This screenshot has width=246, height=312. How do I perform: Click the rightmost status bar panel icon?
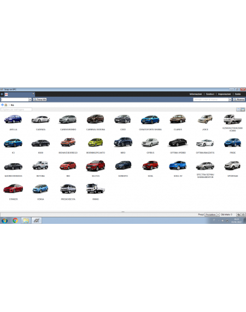(243, 215)
